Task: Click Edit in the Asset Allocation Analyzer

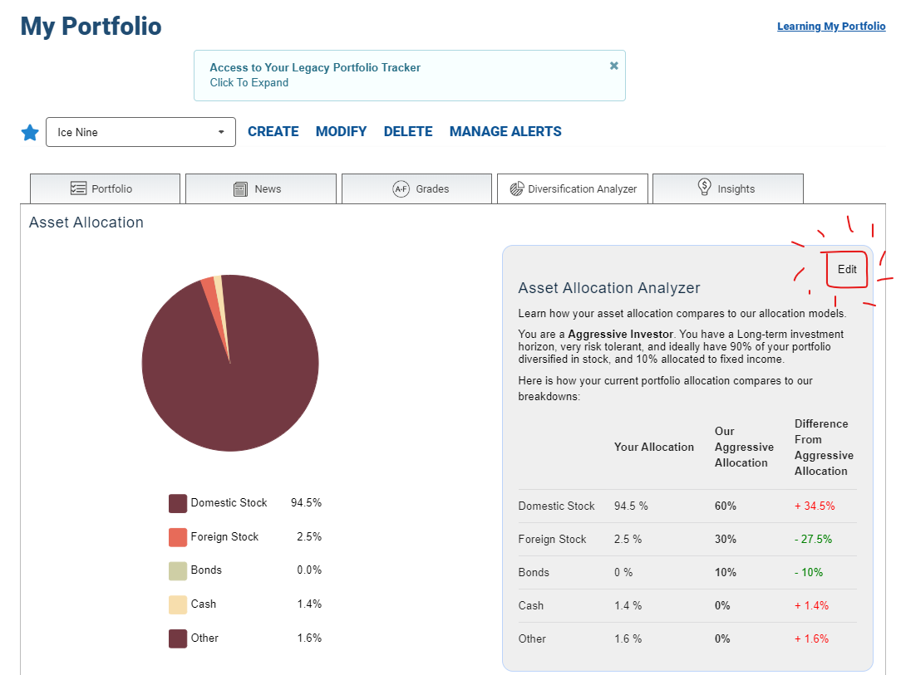Action: 847,269
